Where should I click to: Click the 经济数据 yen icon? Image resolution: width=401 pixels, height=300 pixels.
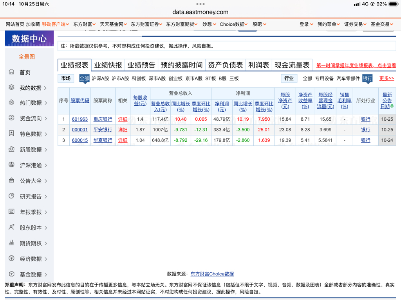click(11, 258)
